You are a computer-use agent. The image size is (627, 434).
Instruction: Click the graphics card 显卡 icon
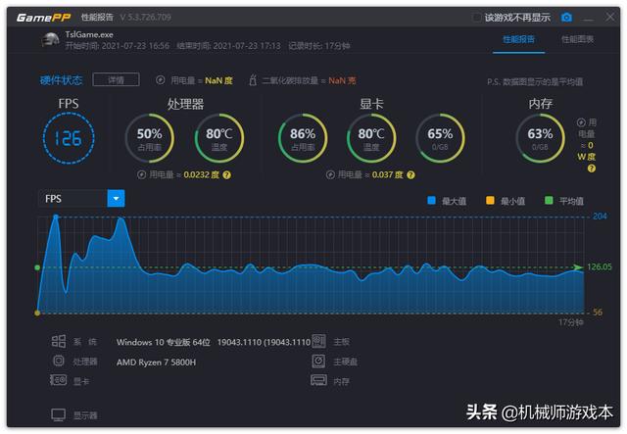[x=59, y=379]
